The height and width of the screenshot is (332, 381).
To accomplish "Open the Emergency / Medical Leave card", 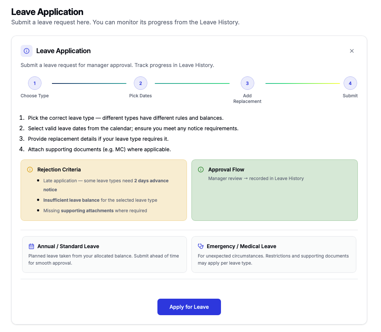I will click(x=274, y=255).
